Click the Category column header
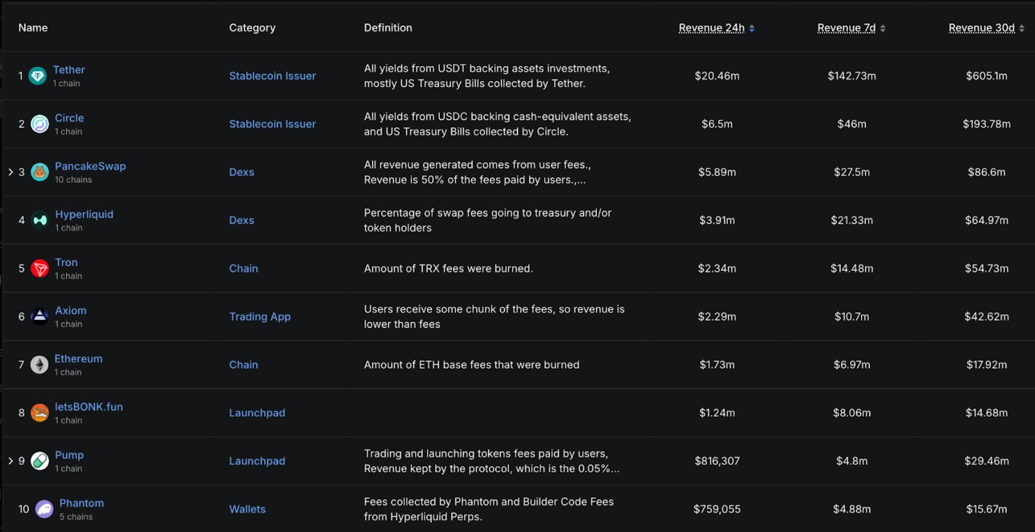The width and height of the screenshot is (1035, 532). pos(252,28)
